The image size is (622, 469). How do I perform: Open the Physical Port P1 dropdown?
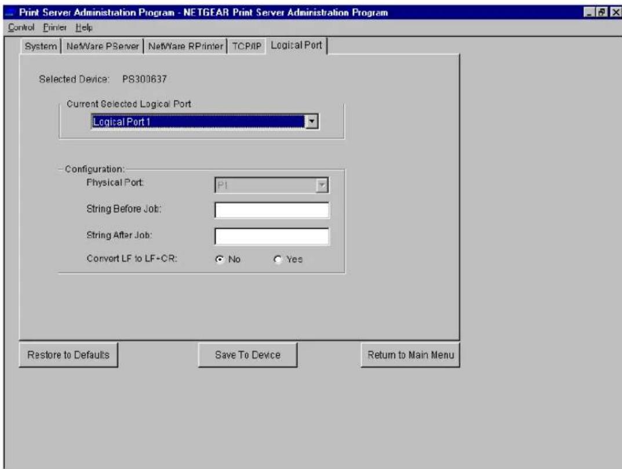(272, 186)
